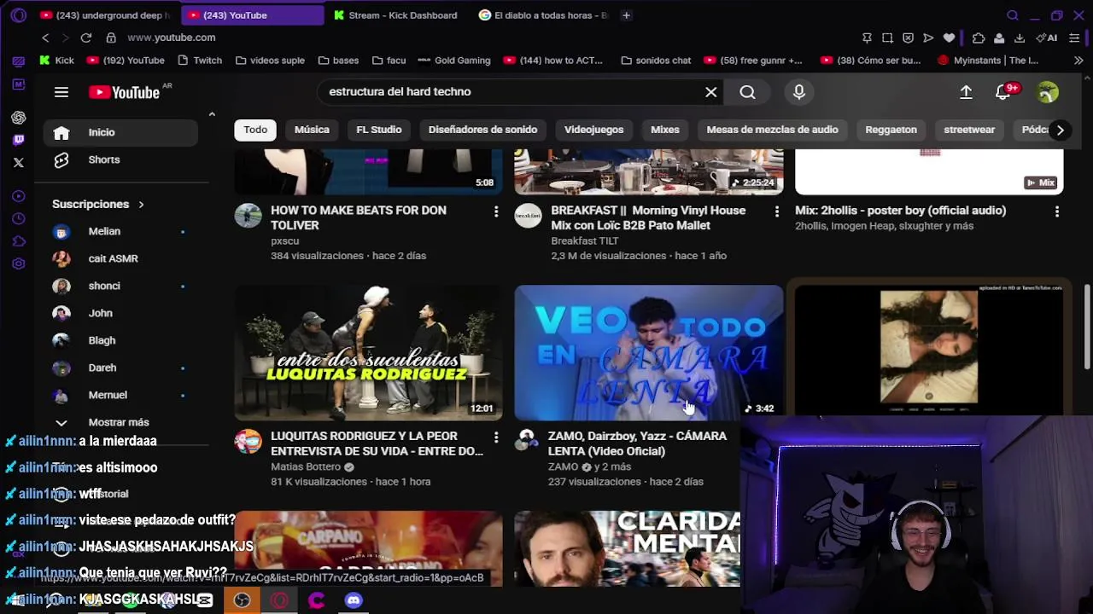Open the extensions puzzle icon in toolbar
Viewport: 1093px width, 614px height.
click(979, 38)
